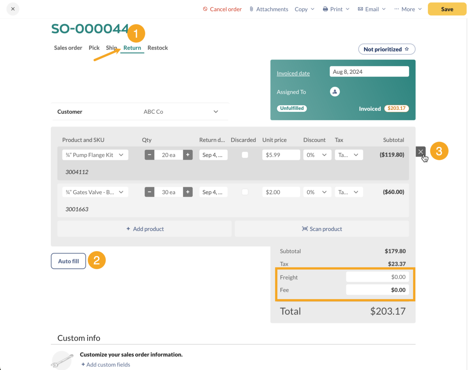Viewport: 468px width, 370px height.
Task: Open the Customer dropdown for ABC Co
Action: tap(216, 112)
